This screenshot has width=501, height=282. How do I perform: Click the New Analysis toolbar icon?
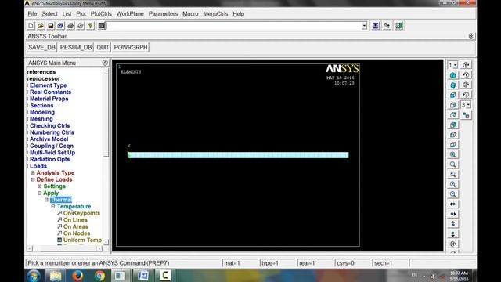click(31, 26)
